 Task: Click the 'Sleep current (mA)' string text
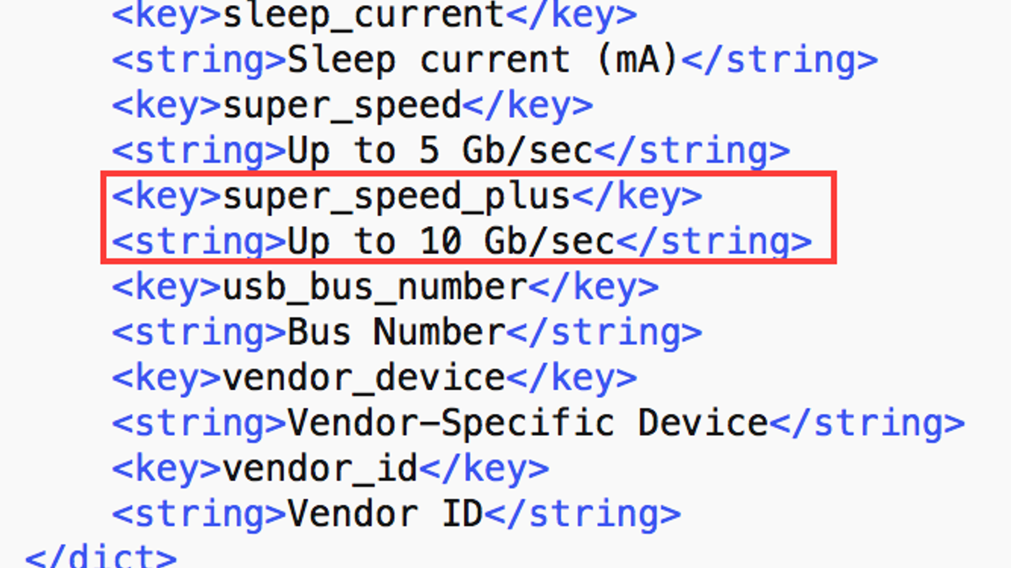(x=483, y=60)
